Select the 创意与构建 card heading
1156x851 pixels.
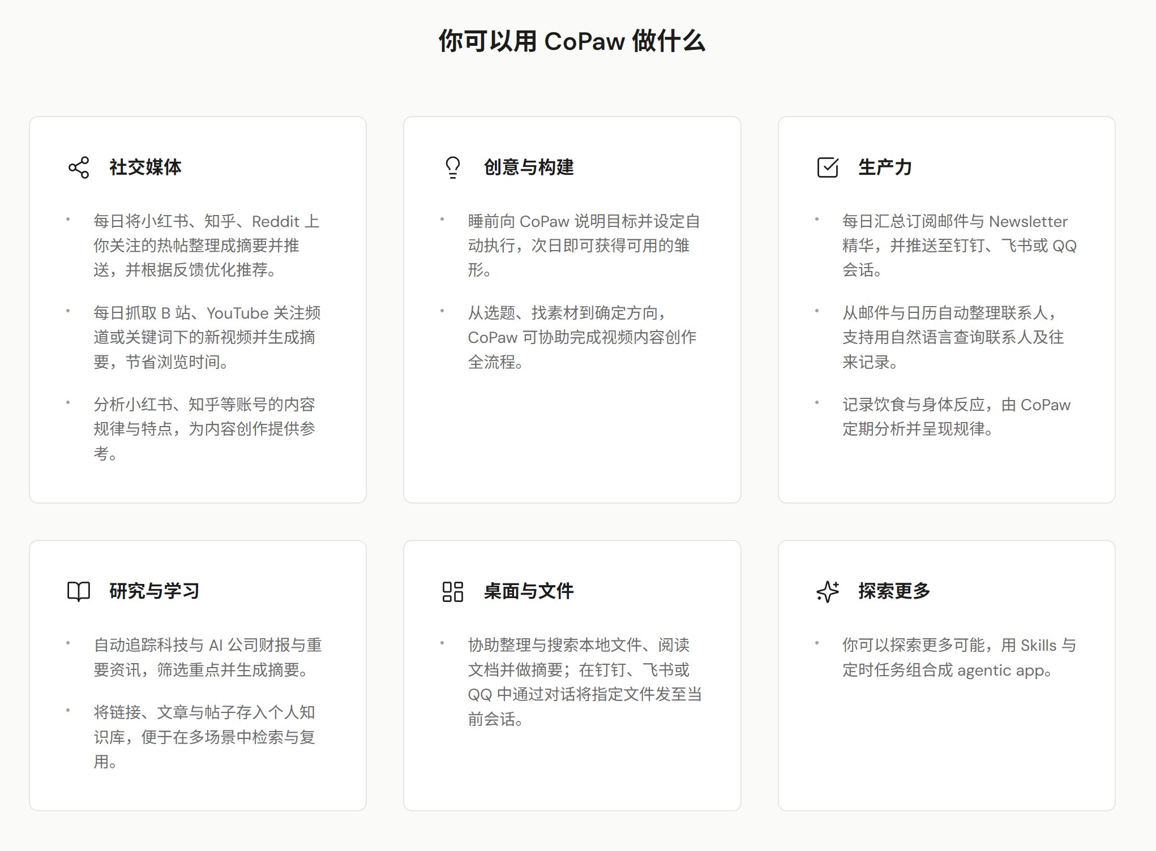[529, 167]
